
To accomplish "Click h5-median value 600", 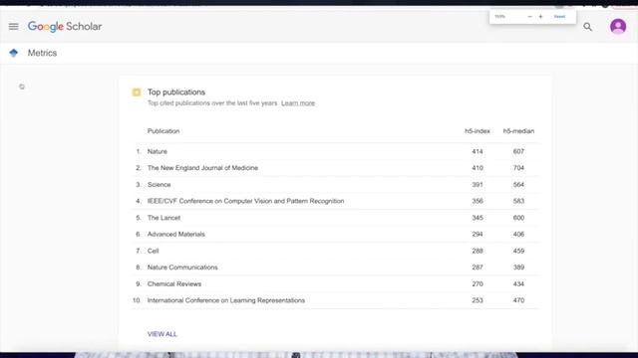I will (x=518, y=218).
